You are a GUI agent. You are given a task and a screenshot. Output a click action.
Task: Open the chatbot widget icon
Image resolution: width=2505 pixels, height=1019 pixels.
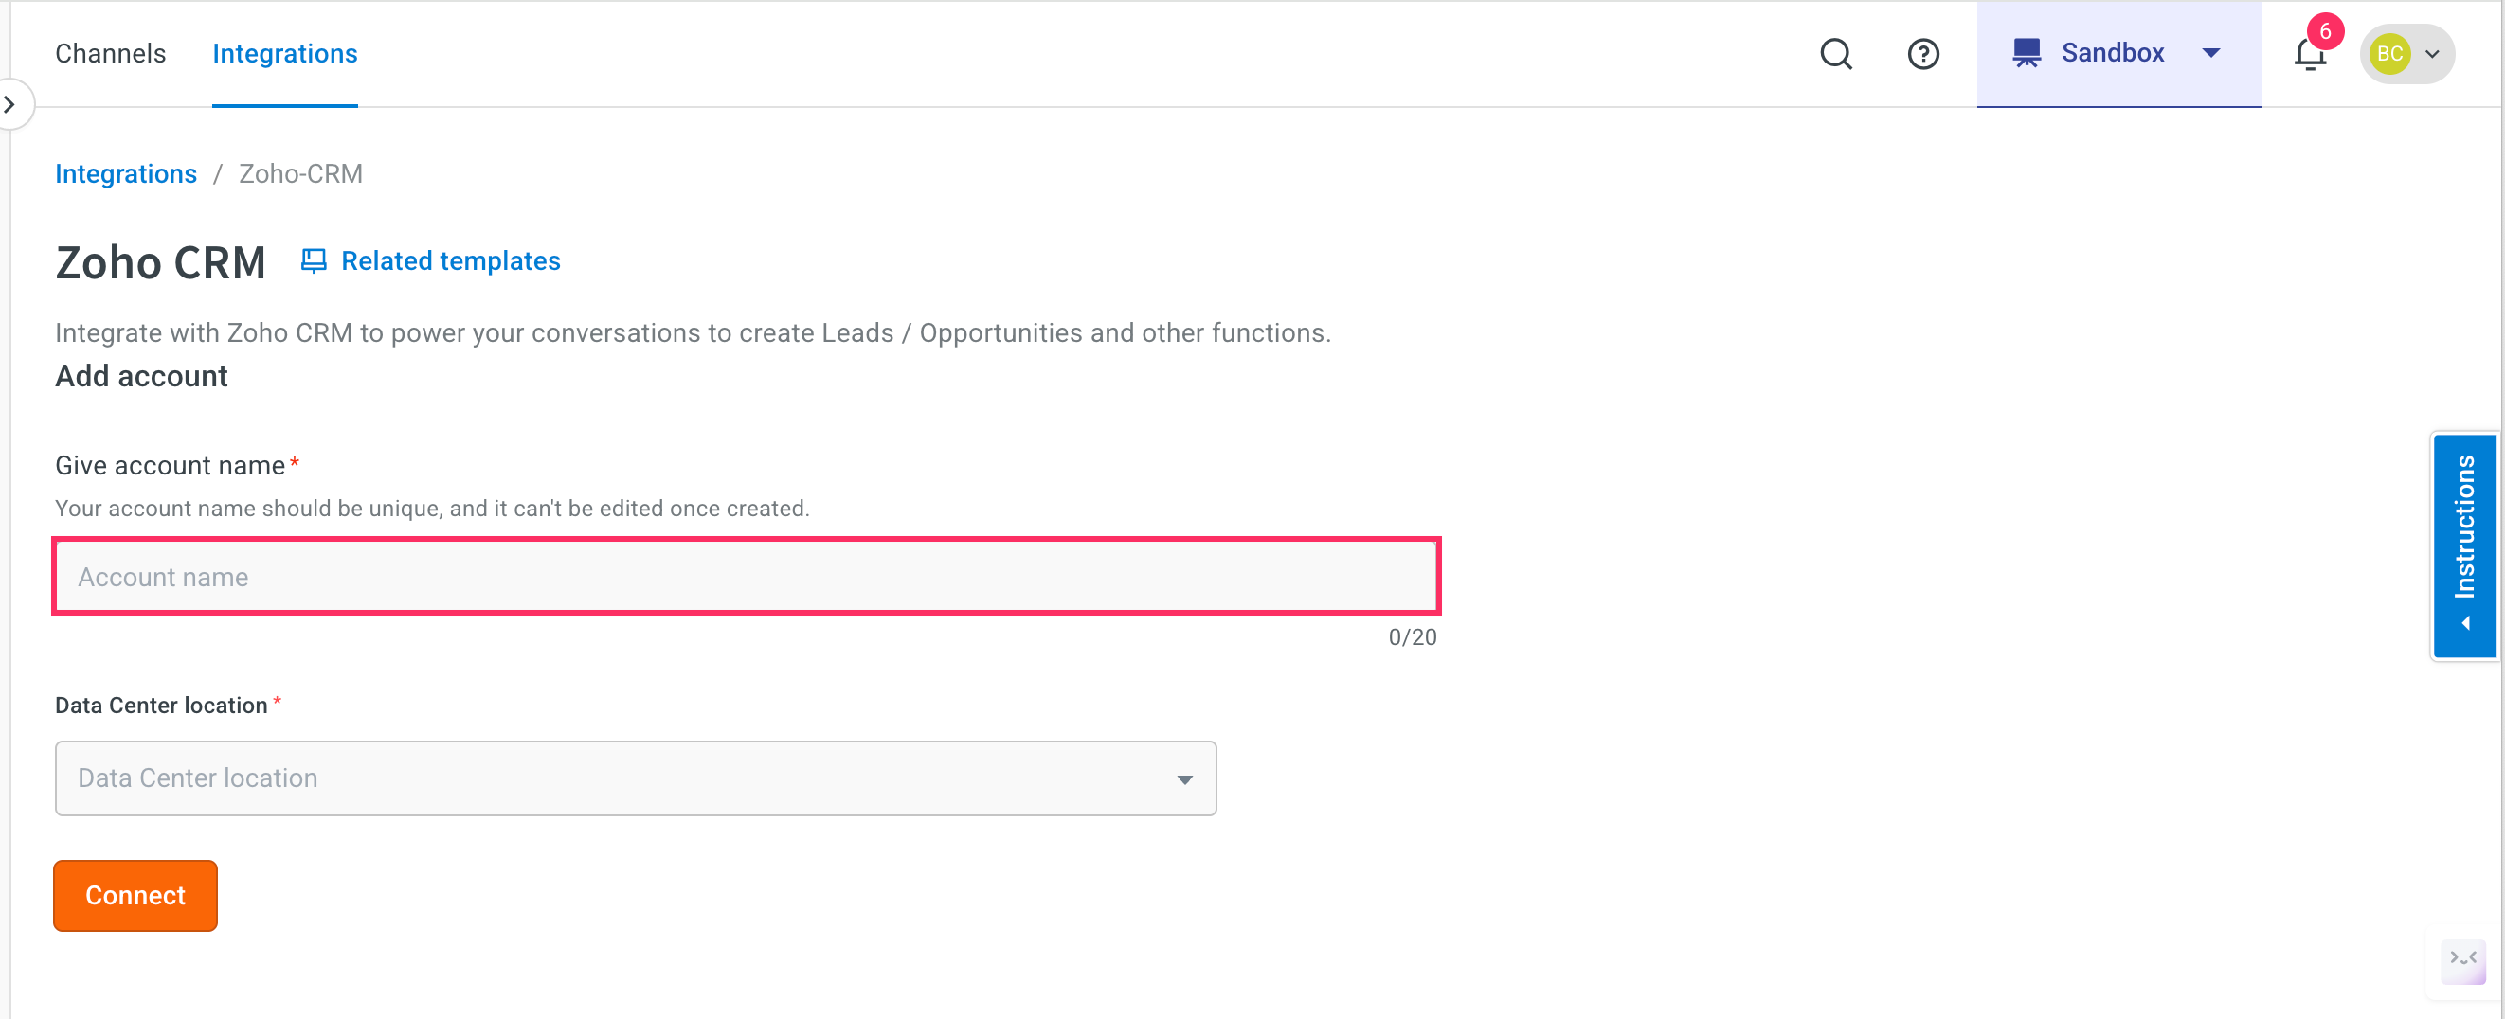[x=2462, y=960]
